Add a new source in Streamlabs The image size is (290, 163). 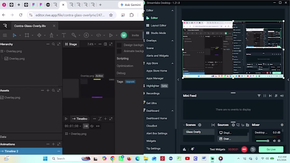tap(233, 125)
